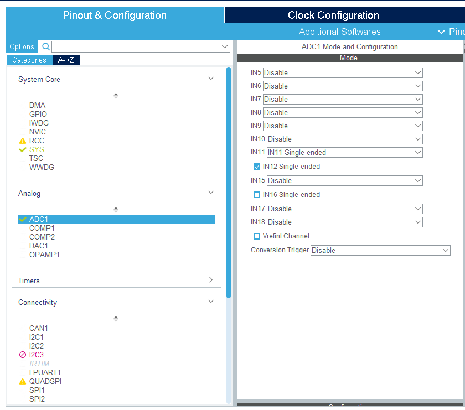The height and width of the screenshot is (410, 465).
Task: Select ADC1 in Analog list
Action: [x=116, y=219]
